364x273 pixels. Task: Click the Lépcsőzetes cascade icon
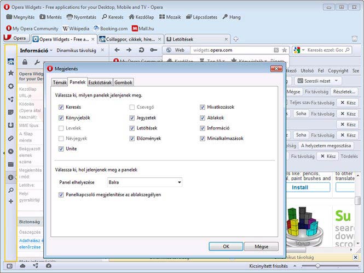189,17
